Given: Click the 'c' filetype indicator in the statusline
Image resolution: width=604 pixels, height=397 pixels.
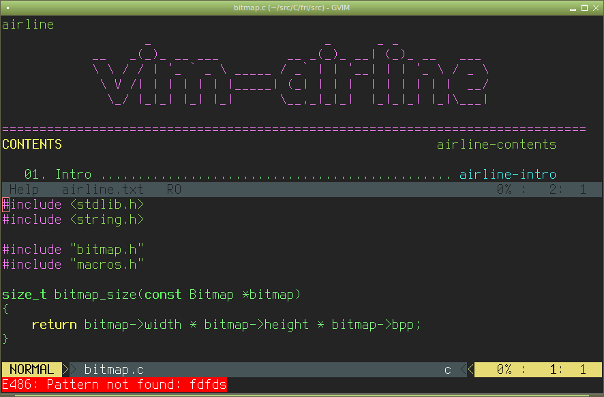Looking at the screenshot, I should [448, 370].
